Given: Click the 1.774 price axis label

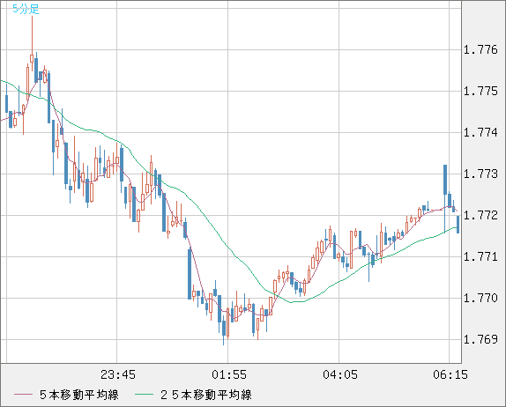Looking at the screenshot, I should [480, 132].
